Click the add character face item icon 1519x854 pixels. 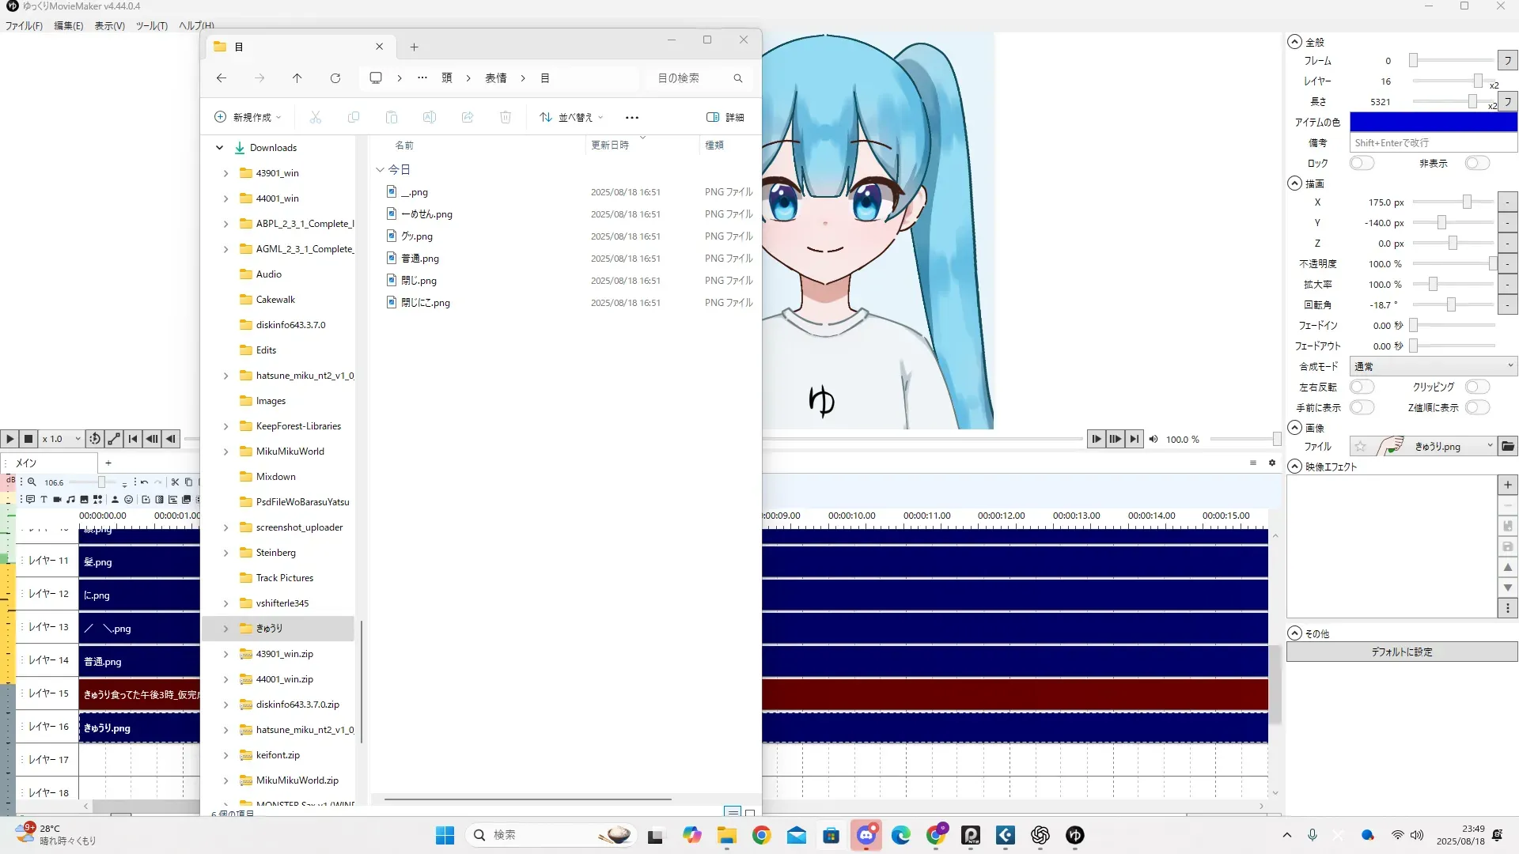(128, 500)
